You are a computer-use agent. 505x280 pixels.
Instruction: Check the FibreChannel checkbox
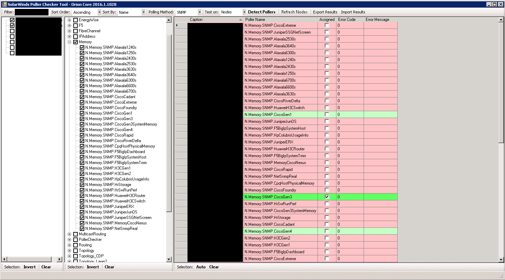[x=75, y=31]
